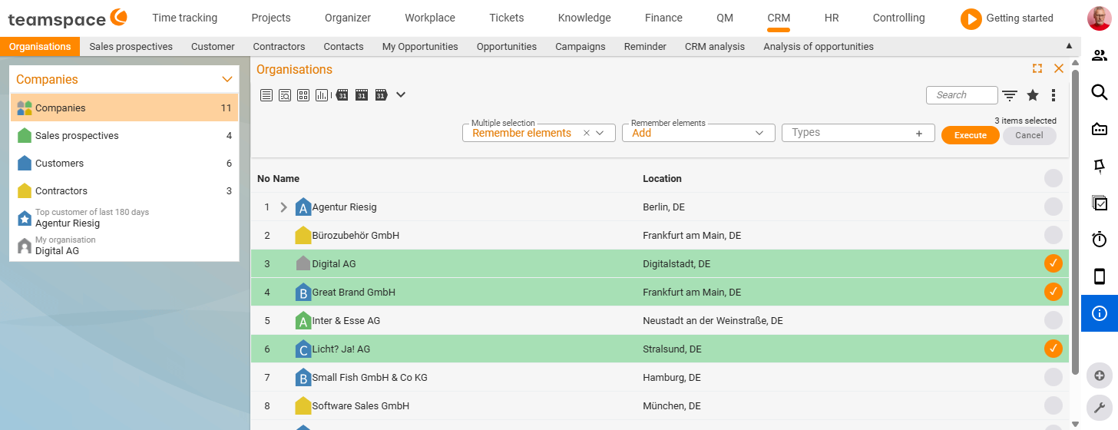Clear the Multiple selection value
Screen dimensions: 1118x430
pos(587,133)
